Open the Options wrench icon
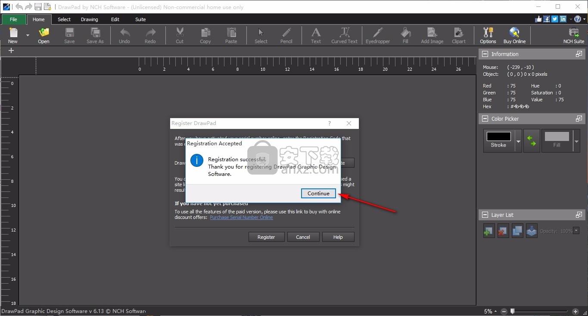This screenshot has width=588, height=316. coord(488,35)
